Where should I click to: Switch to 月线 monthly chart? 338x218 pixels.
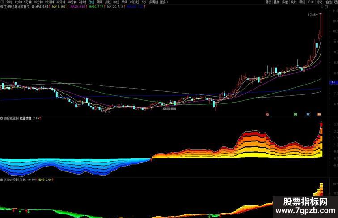tap(108, 2)
